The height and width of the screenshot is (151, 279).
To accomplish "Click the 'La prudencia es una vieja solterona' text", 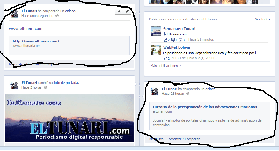I will pyautogui.click(x=211, y=53).
